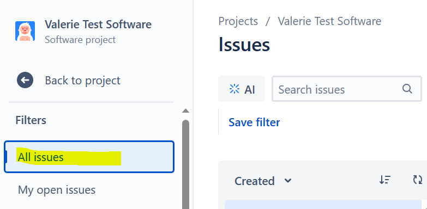Open Valerie Test Software breadcrumb link
Screen dimensions: 427x209
tap(329, 21)
